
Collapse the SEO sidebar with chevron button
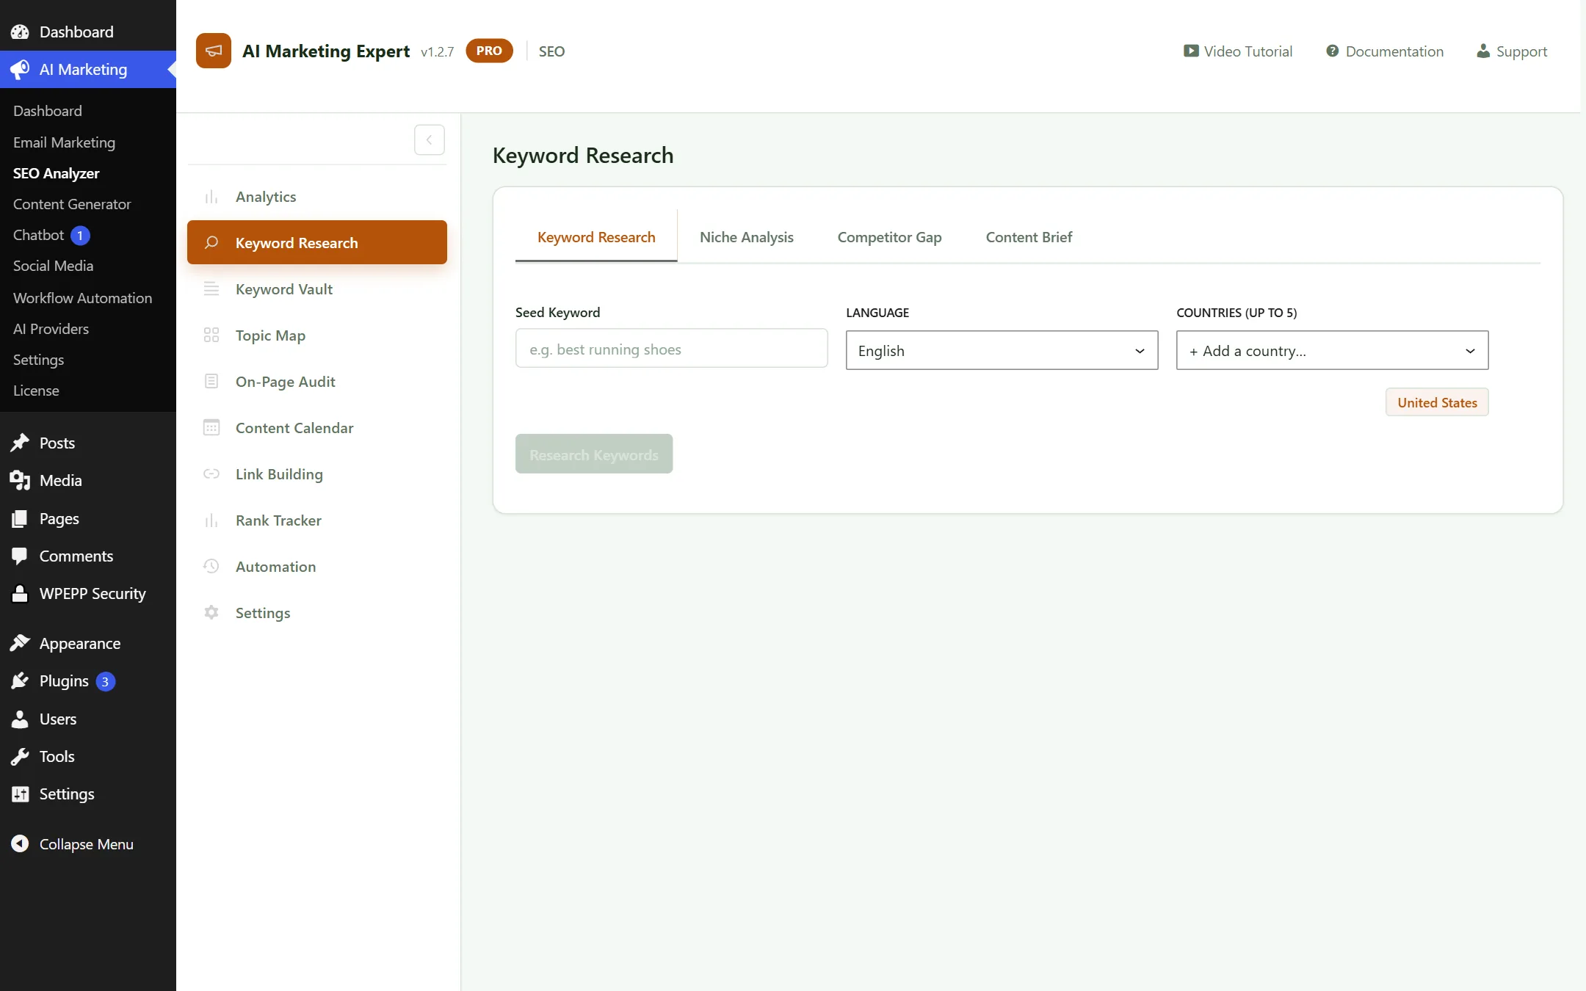click(x=430, y=139)
